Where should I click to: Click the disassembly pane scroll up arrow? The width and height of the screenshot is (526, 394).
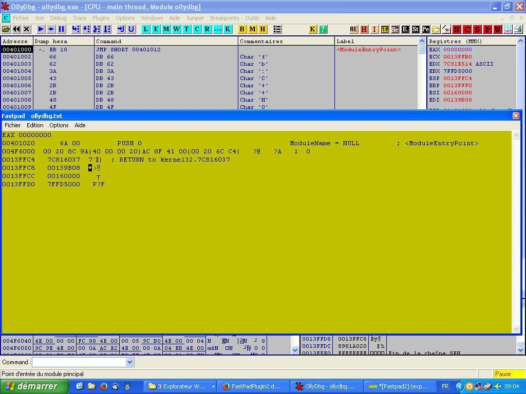pos(422,41)
